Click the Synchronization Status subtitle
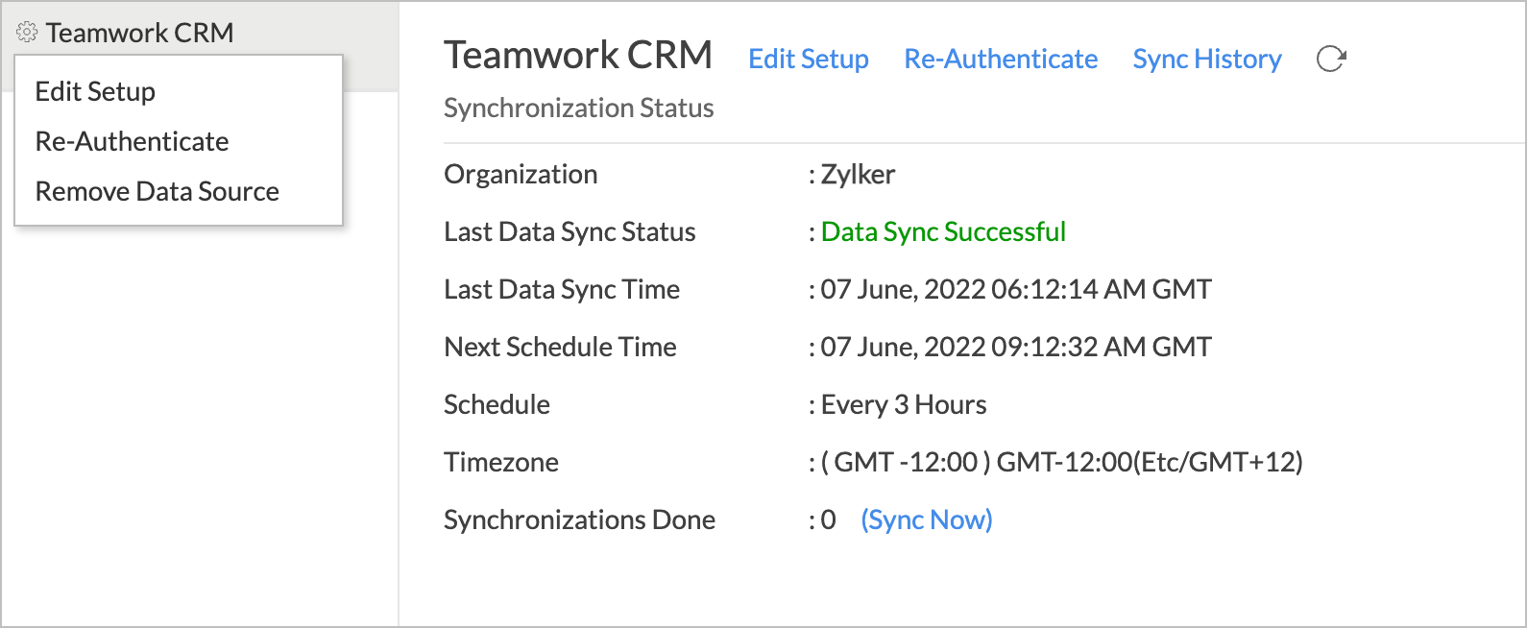 coord(579,108)
